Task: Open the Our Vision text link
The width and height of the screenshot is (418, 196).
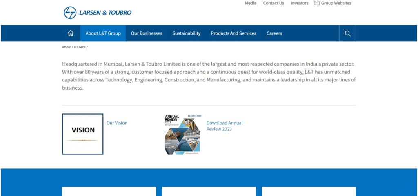Action: [117, 123]
